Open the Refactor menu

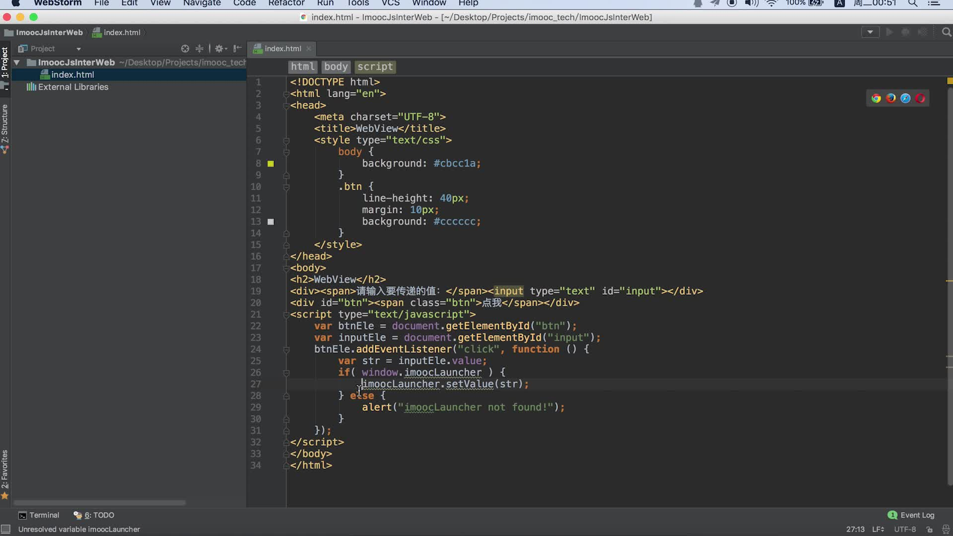pyautogui.click(x=286, y=3)
